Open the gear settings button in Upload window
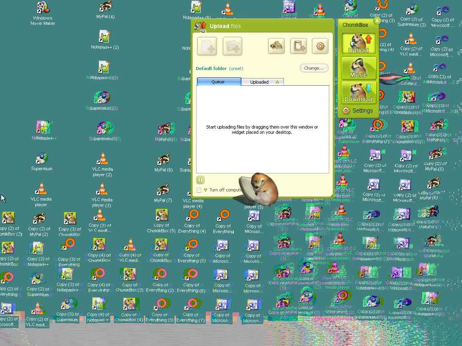Image resolution: width=462 pixels, height=346 pixels. [x=320, y=46]
